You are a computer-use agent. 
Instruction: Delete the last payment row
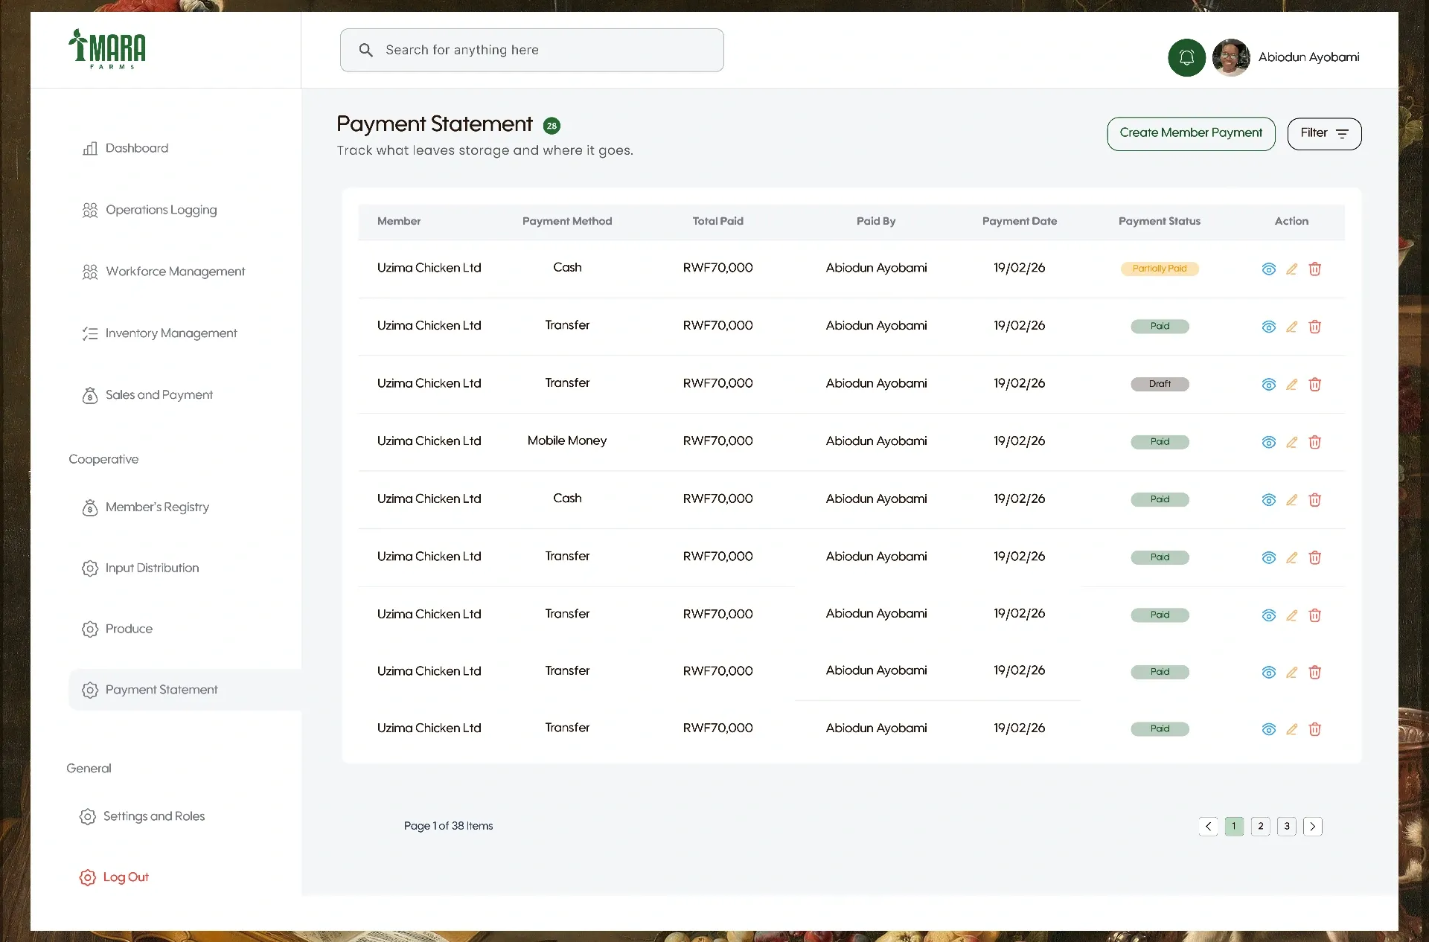click(1314, 729)
